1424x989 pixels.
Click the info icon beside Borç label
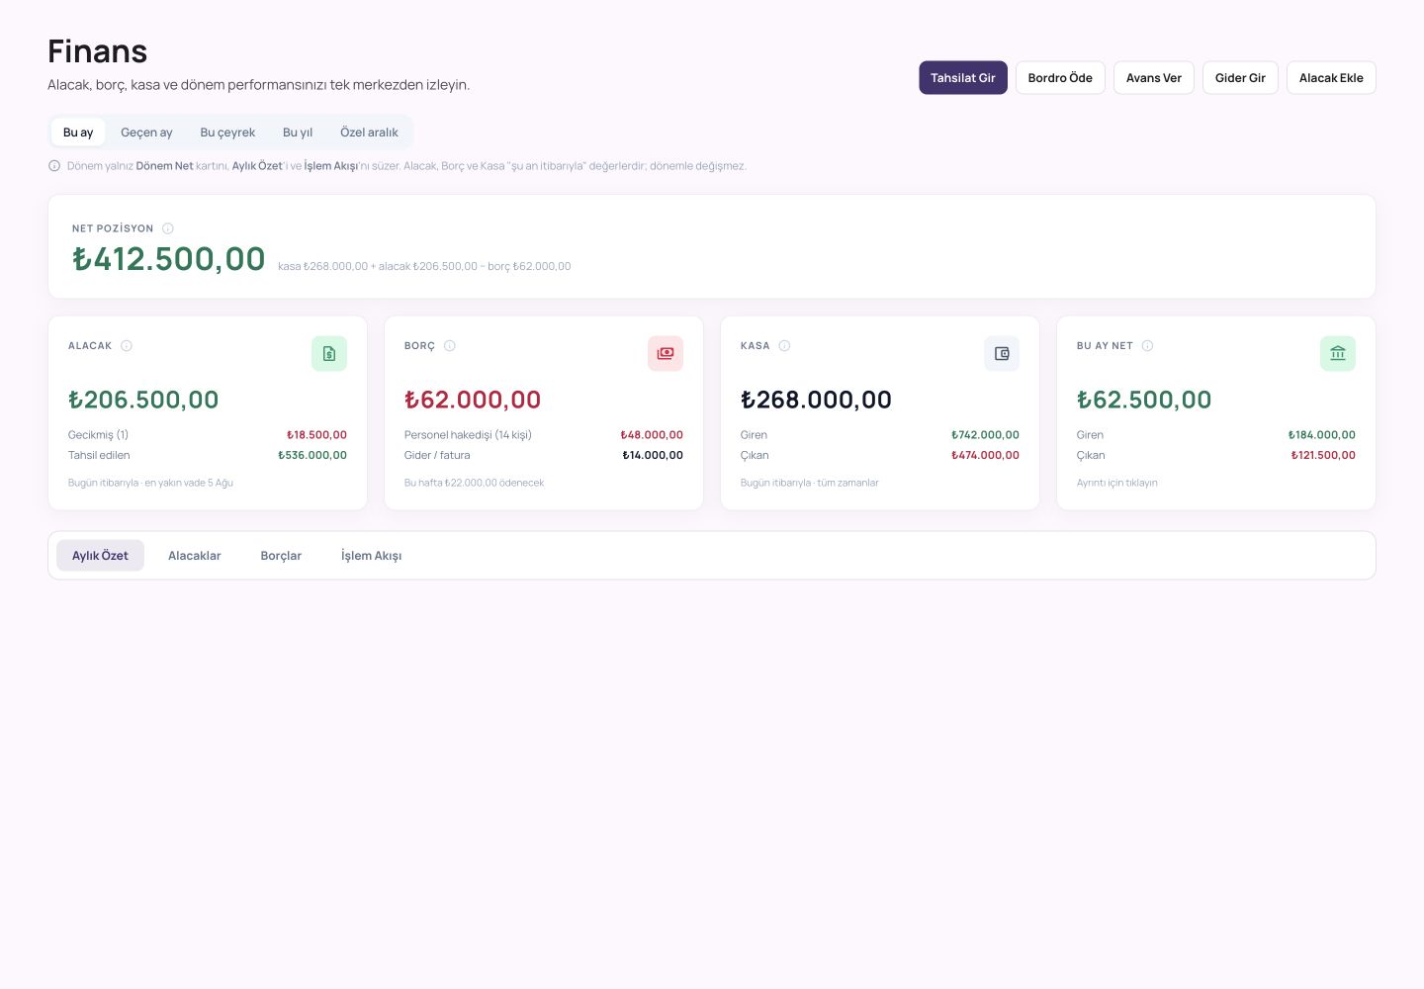450,346
